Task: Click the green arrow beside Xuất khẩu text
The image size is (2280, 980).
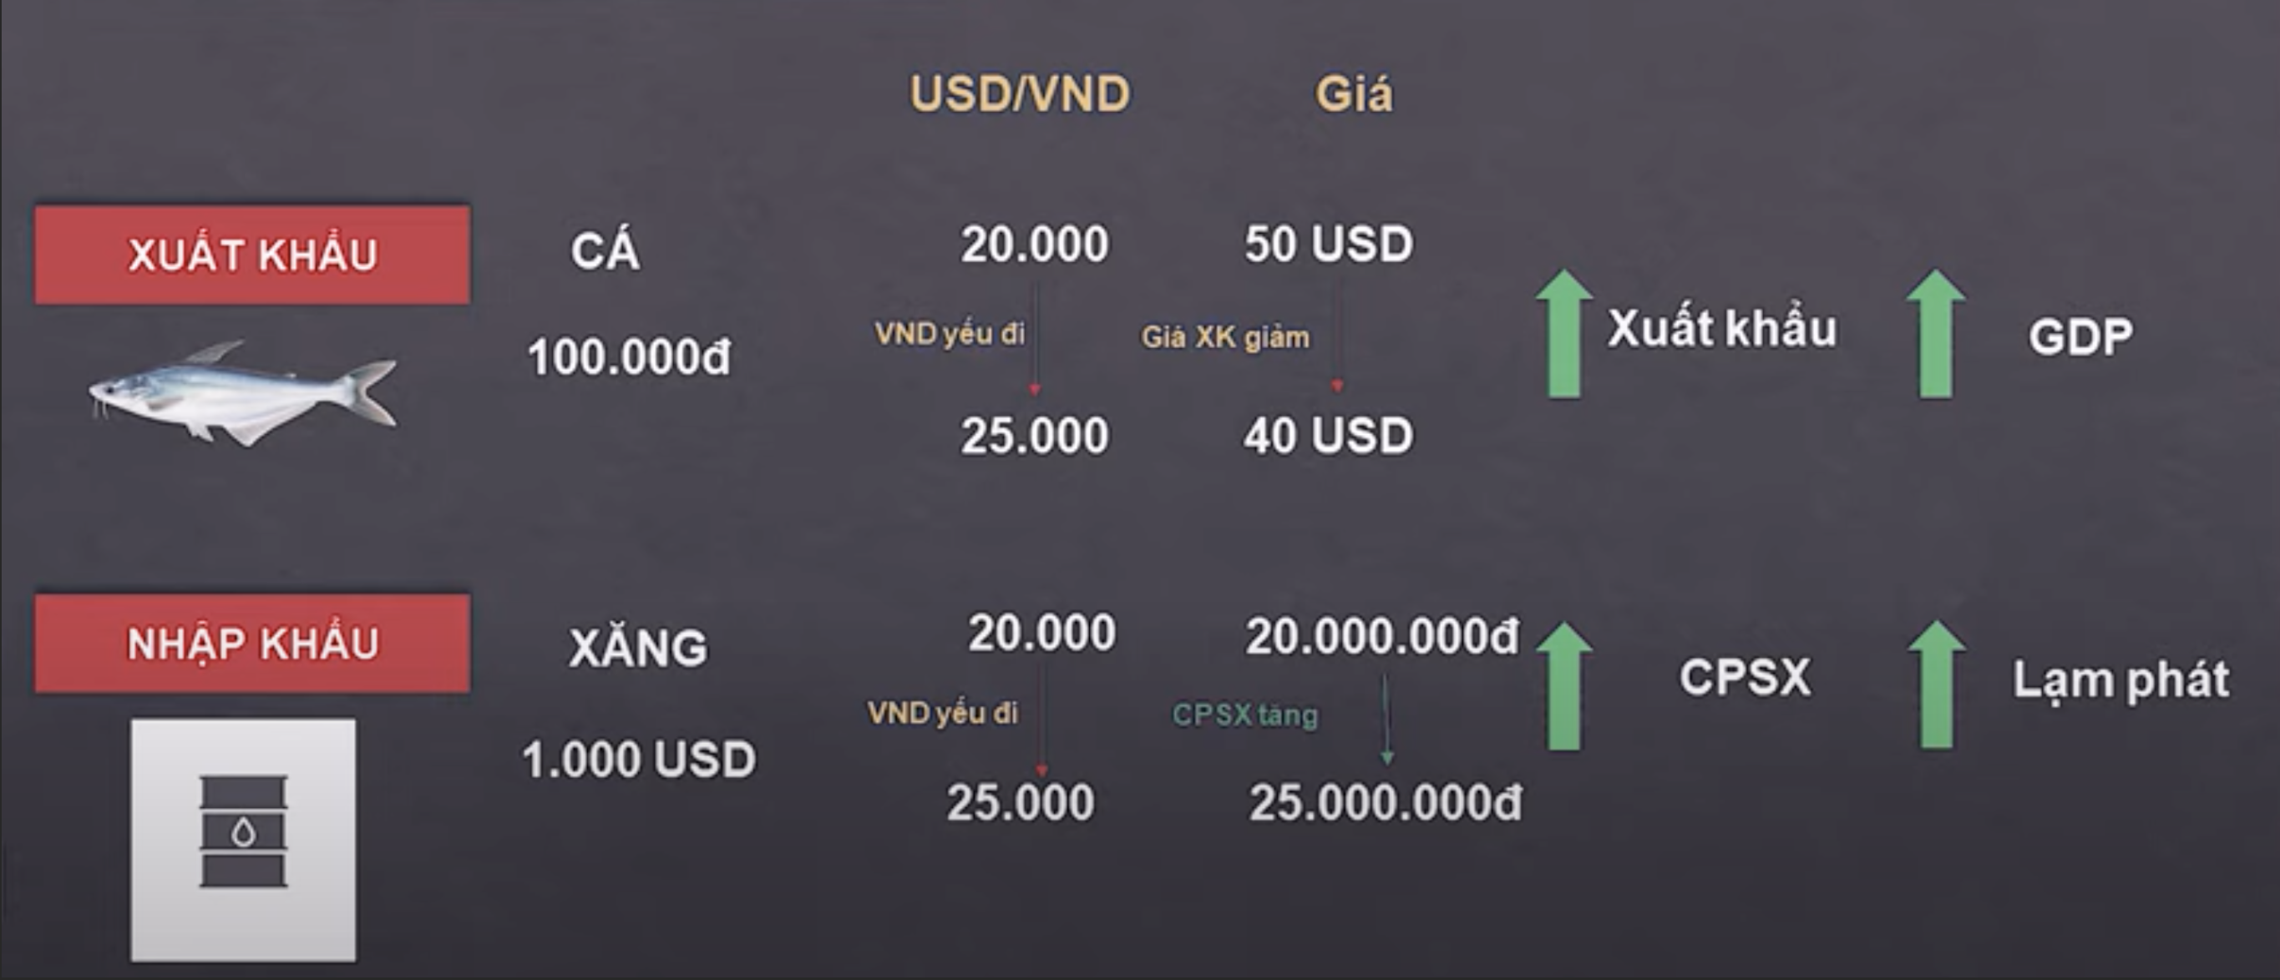Action: (x=1564, y=335)
